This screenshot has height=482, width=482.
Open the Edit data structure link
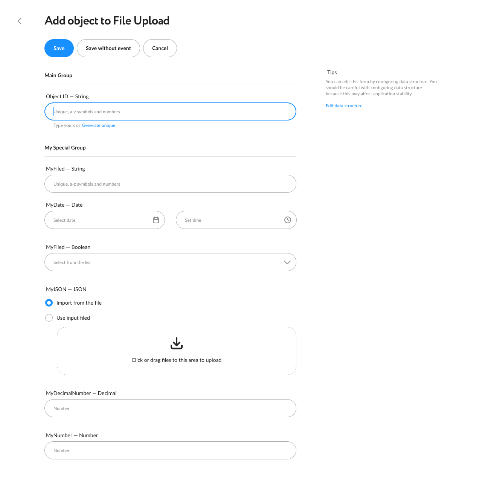(x=344, y=106)
